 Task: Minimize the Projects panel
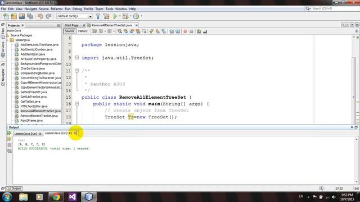pyautogui.click(x=58, y=25)
